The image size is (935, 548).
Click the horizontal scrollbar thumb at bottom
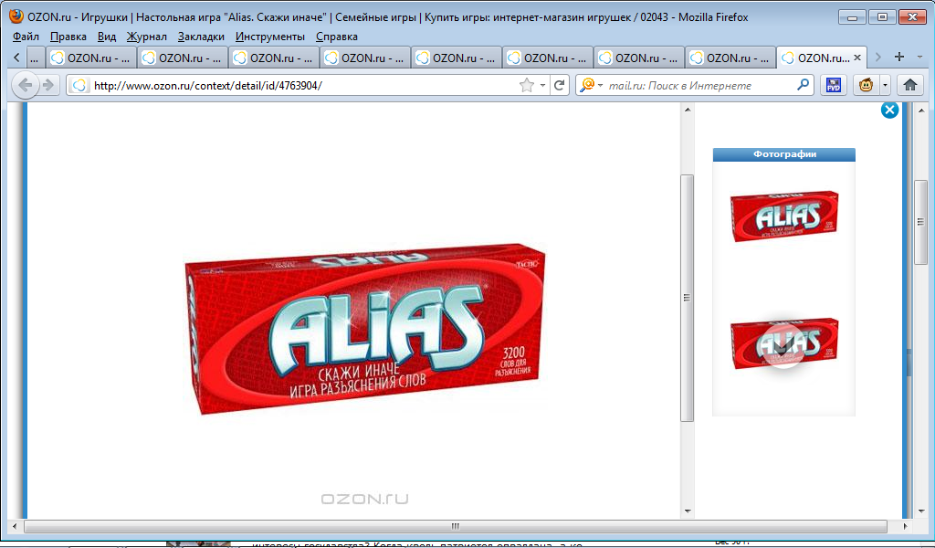click(x=456, y=526)
